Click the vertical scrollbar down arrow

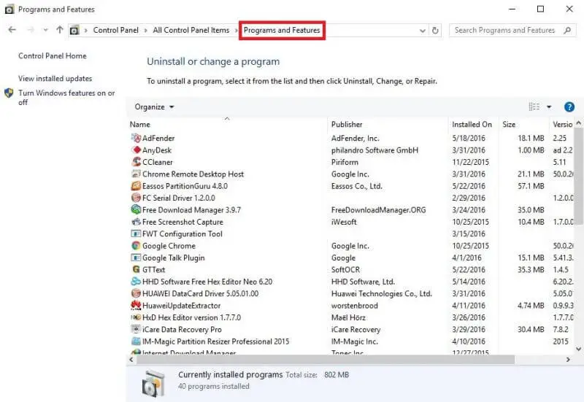(578, 349)
